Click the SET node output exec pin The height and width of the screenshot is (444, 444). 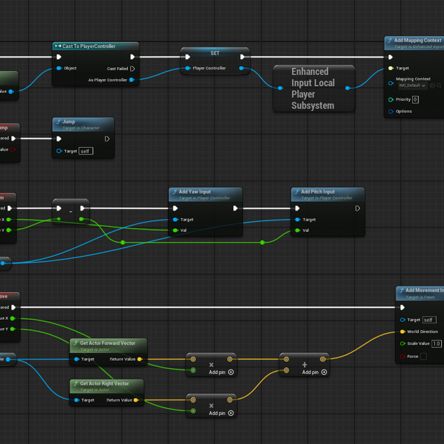tap(242, 57)
